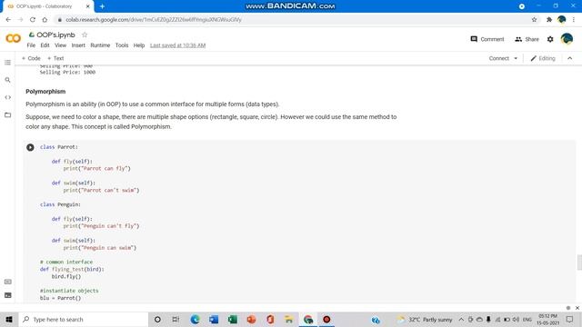Image resolution: width=582 pixels, height=327 pixels.
Task: Click the '# common interface' comment line
Action: click(x=66, y=262)
